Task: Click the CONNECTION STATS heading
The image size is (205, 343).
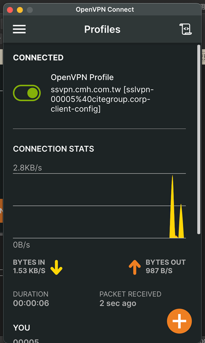Action: [x=54, y=149]
